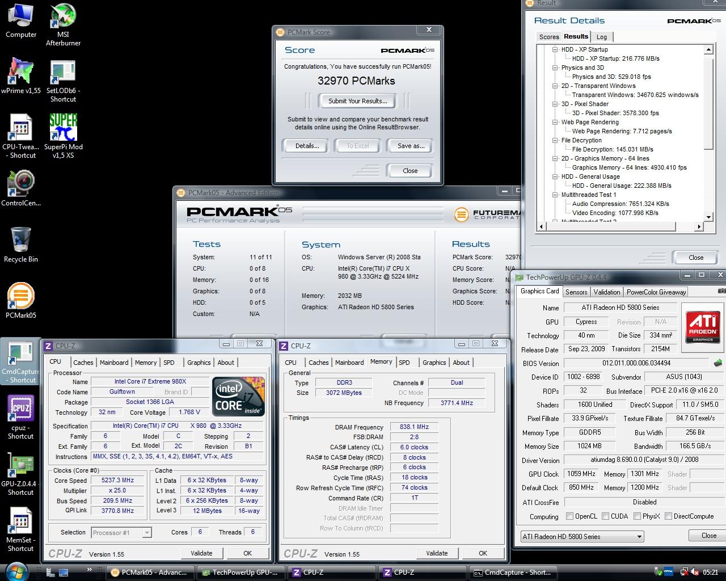Launch SuperPi Mod v1,5 XS icon

click(63, 136)
